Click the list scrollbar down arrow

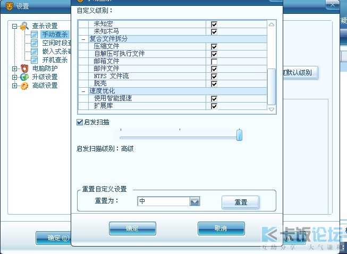(272, 109)
